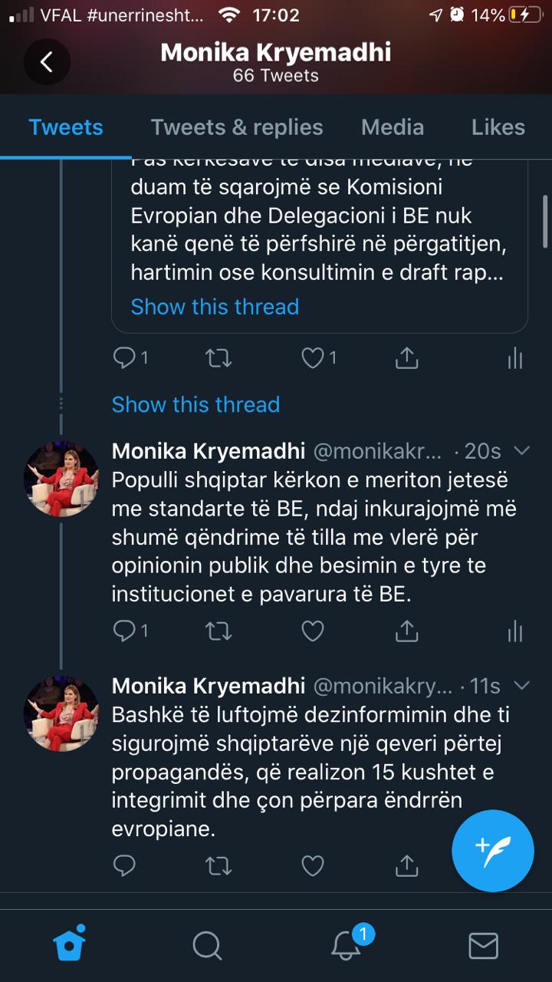Tap the back arrow button

[47, 62]
